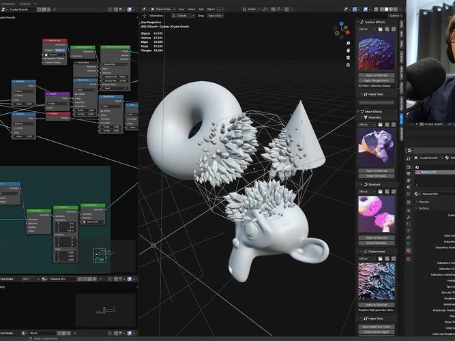Click refresh icon in Surface Effects panel
The image size is (455, 341).
394,29
